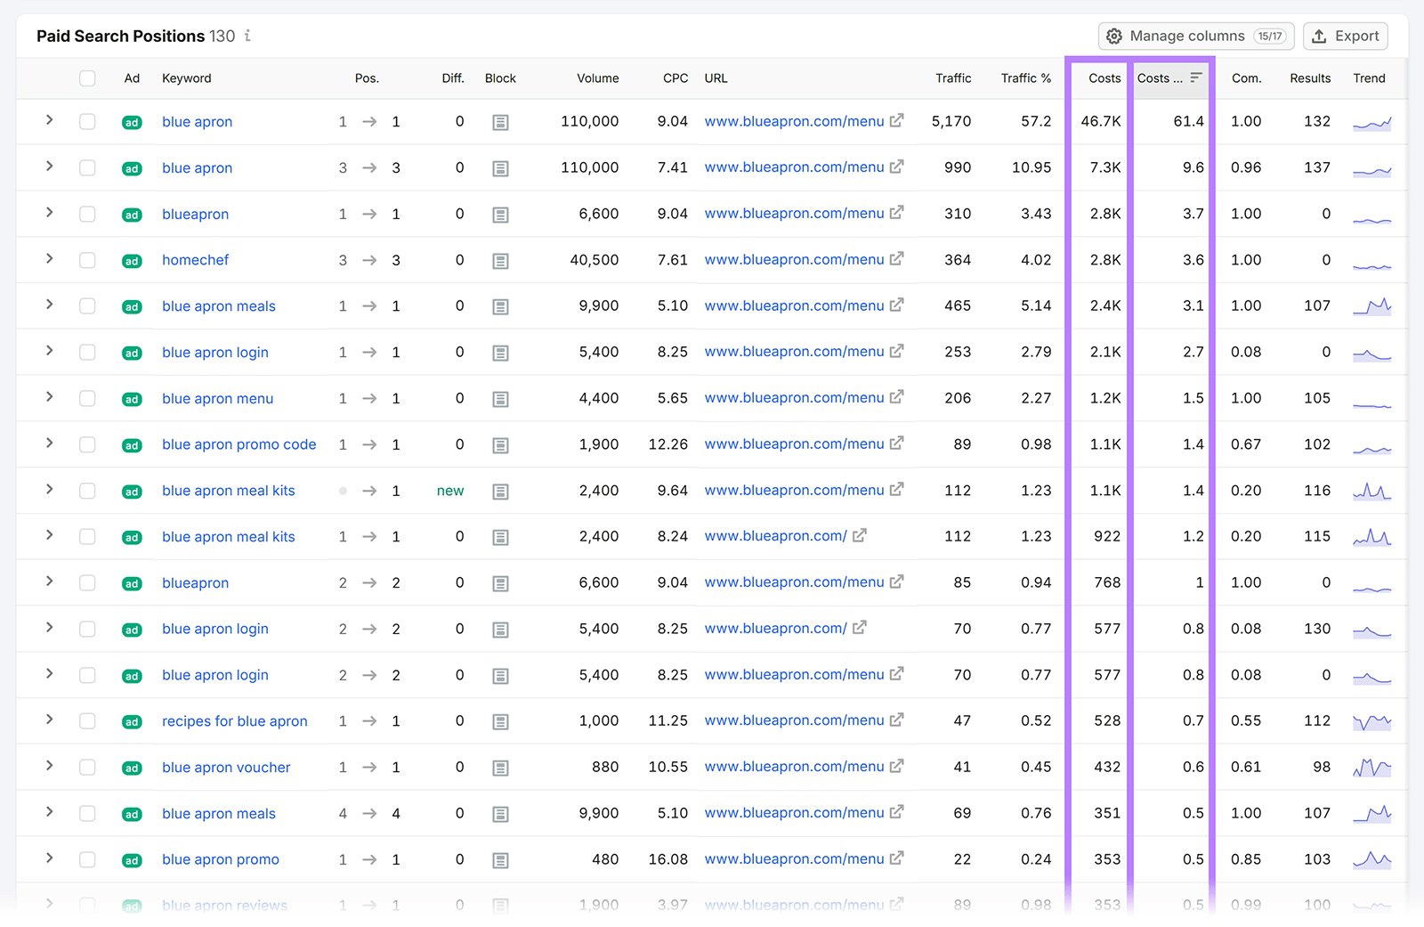Check the box for blue apron voucher row

87,767
